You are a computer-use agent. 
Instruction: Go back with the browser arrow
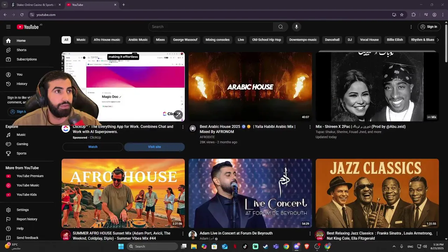click(5, 15)
